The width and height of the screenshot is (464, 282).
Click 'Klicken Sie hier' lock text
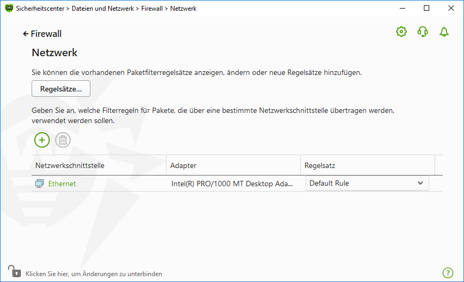(94, 274)
